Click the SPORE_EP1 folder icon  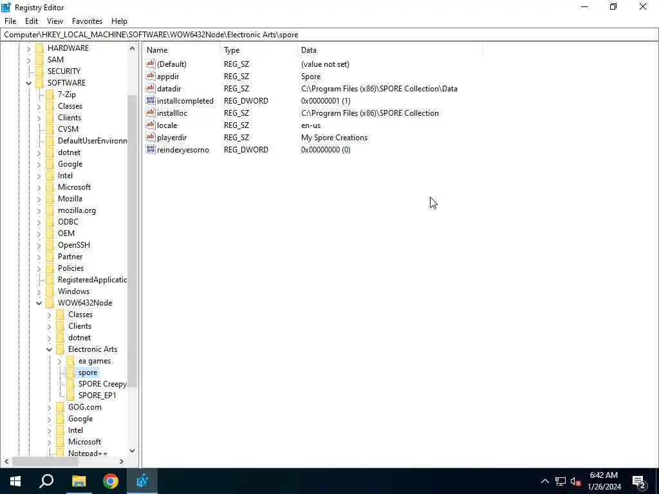[x=71, y=396]
